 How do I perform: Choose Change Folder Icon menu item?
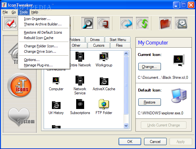(x=44, y=46)
